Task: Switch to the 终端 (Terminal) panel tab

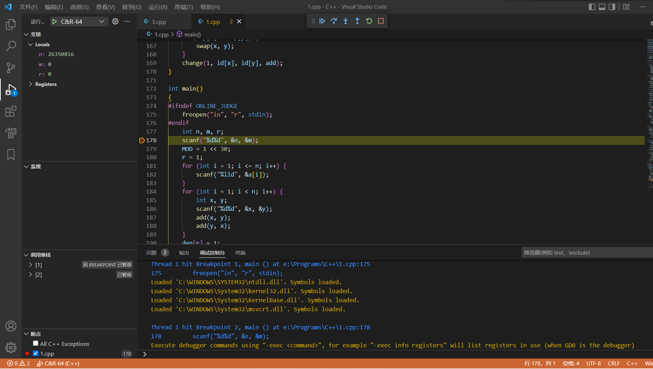Action: 240,253
